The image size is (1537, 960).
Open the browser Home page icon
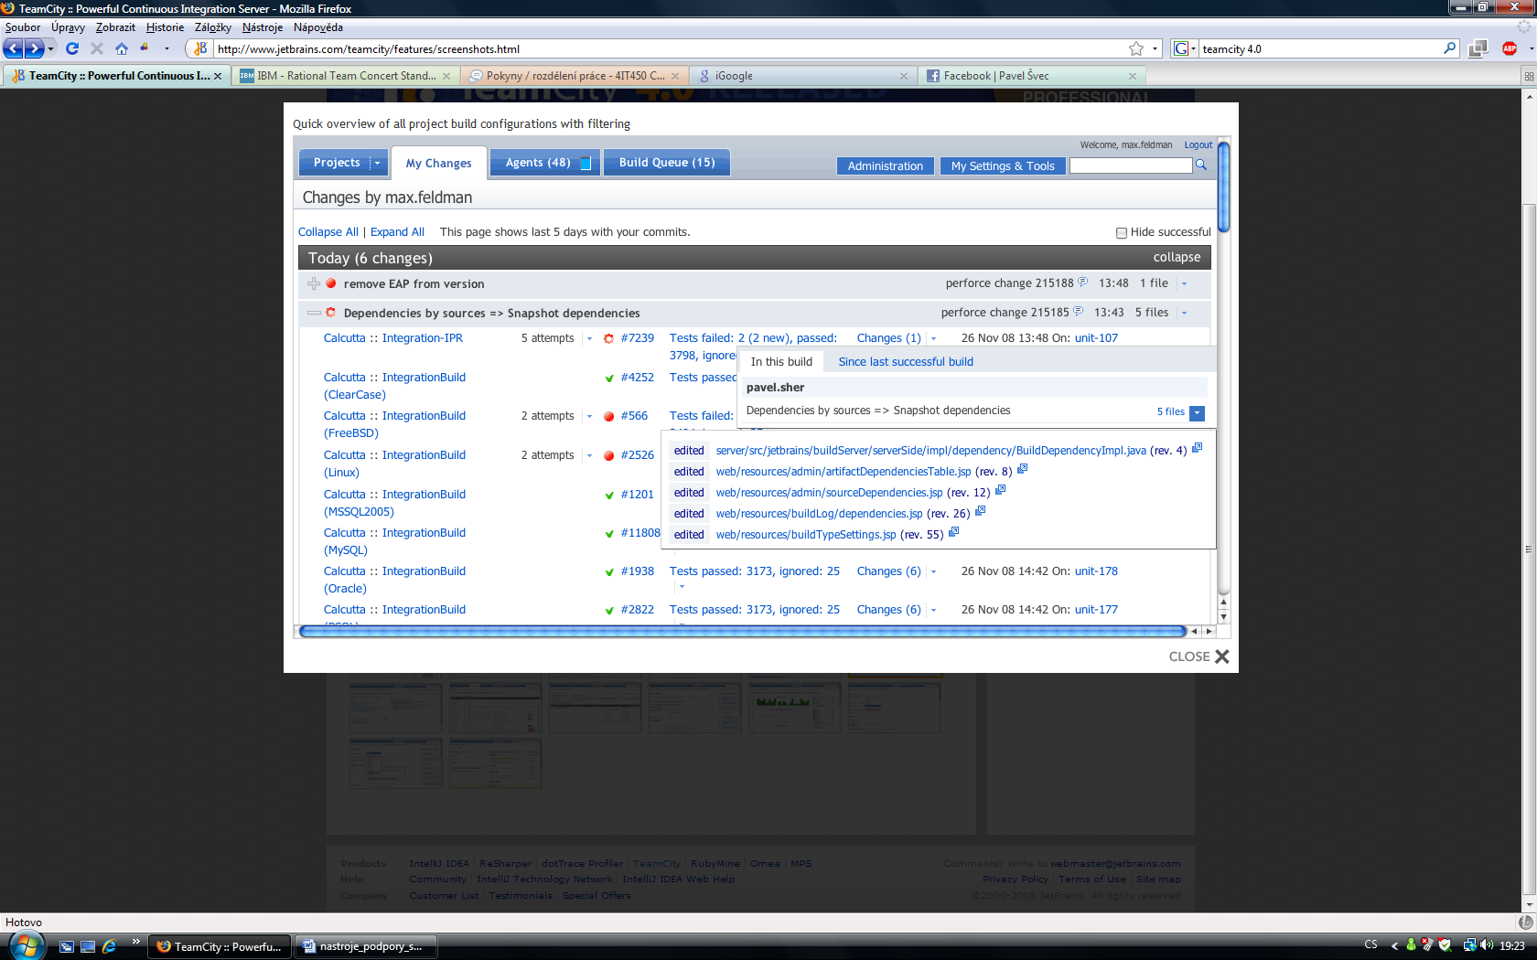[122, 48]
